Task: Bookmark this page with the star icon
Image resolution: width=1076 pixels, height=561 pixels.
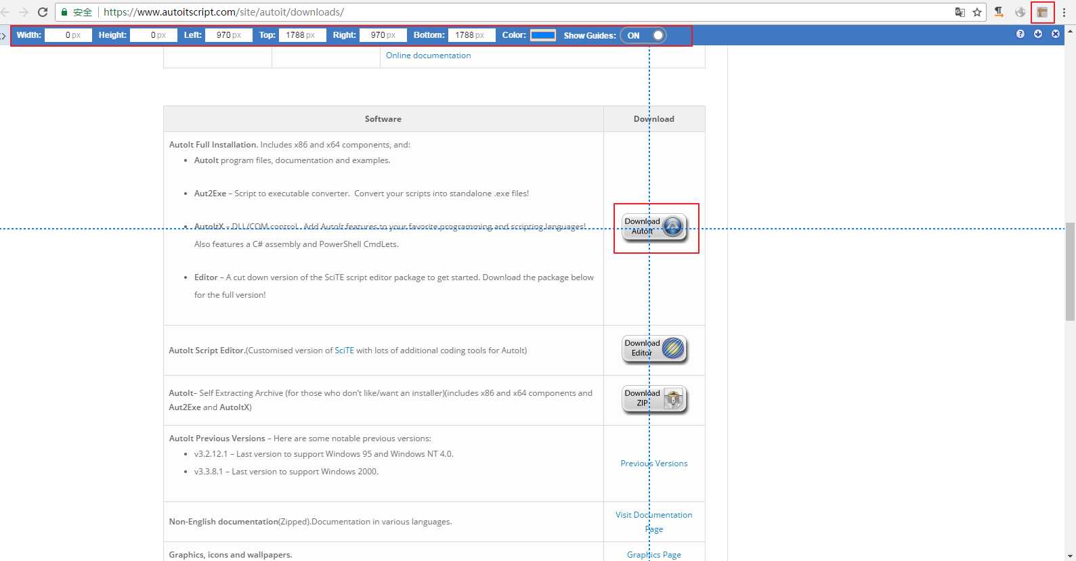Action: (977, 12)
